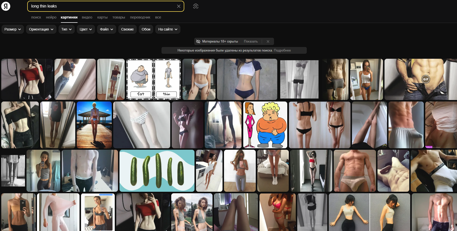The height and width of the screenshot is (231, 457).
Task: Switch to the карты tab
Action: [x=102, y=17]
